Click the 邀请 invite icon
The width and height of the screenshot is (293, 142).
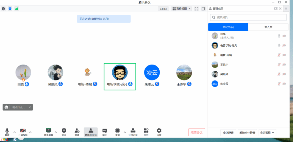click(x=77, y=131)
